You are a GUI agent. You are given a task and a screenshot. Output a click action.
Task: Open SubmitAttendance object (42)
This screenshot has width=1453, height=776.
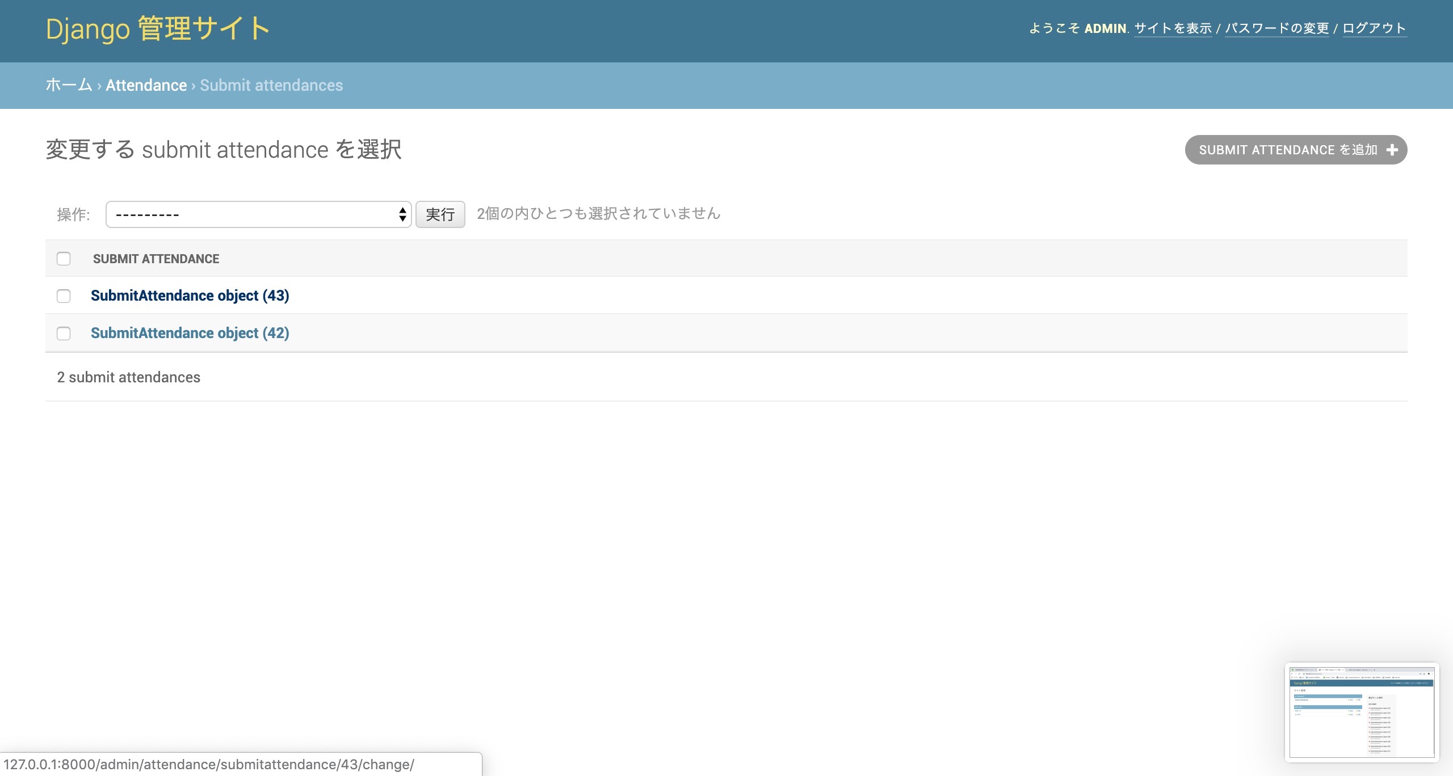190,333
